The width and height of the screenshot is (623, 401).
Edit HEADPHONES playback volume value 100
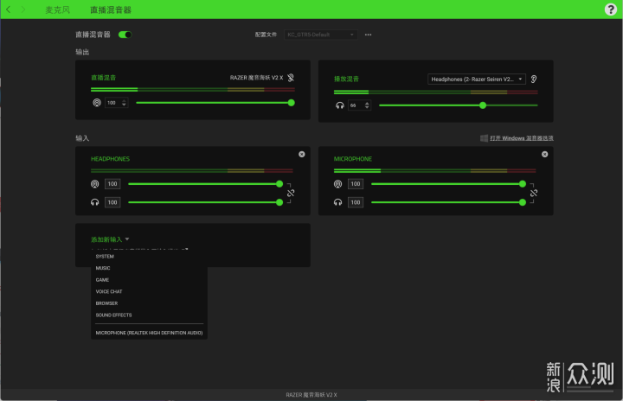pyautogui.click(x=112, y=202)
